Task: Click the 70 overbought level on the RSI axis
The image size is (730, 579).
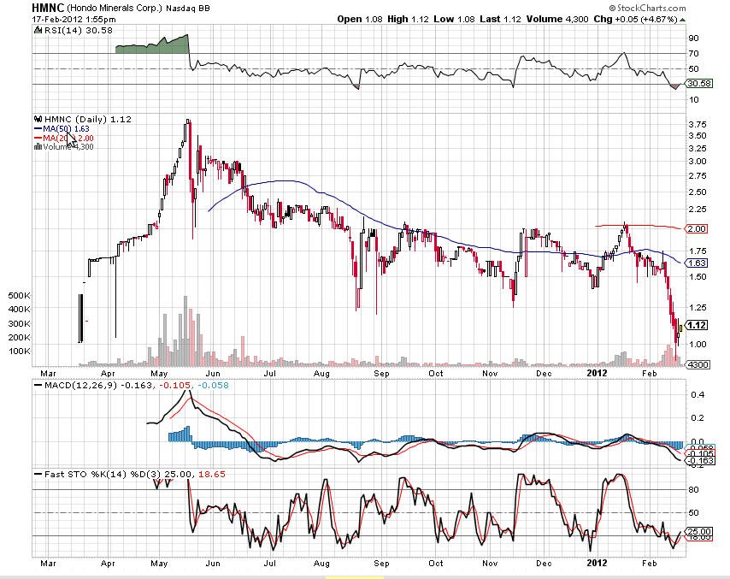Action: click(694, 54)
